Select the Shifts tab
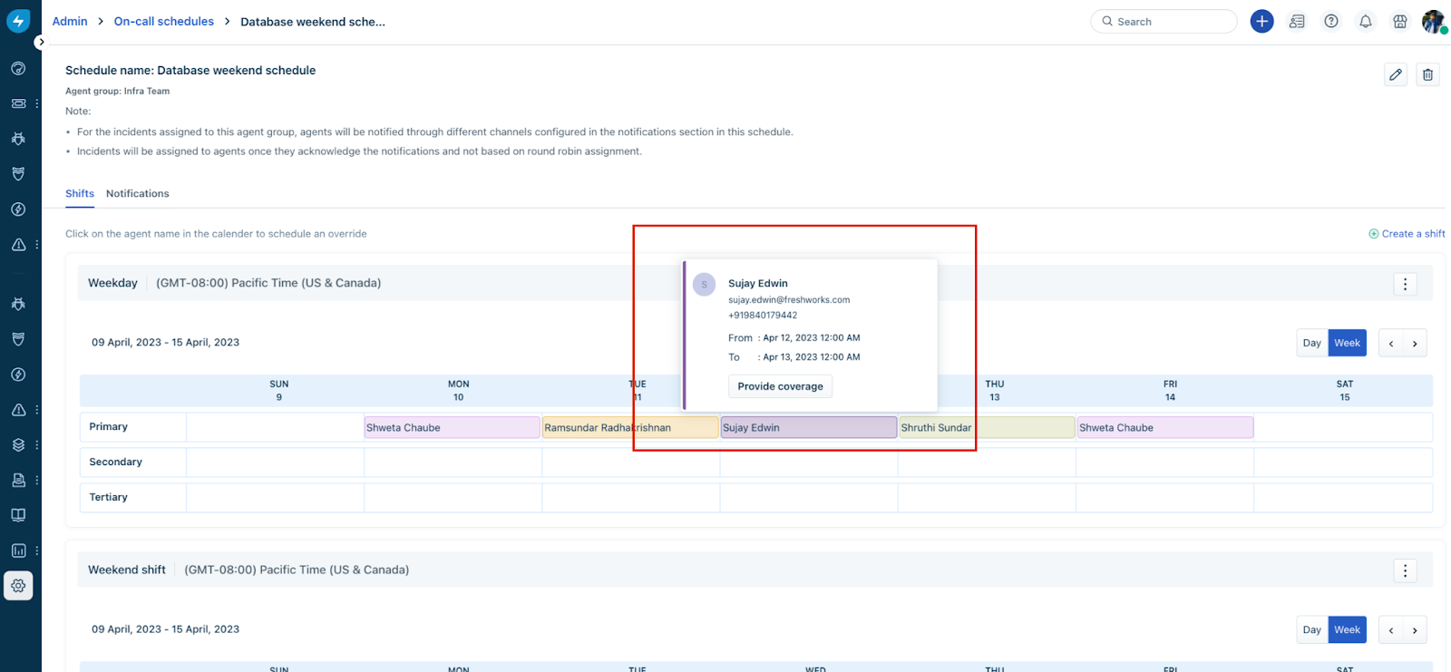The width and height of the screenshot is (1451, 672). tap(80, 193)
